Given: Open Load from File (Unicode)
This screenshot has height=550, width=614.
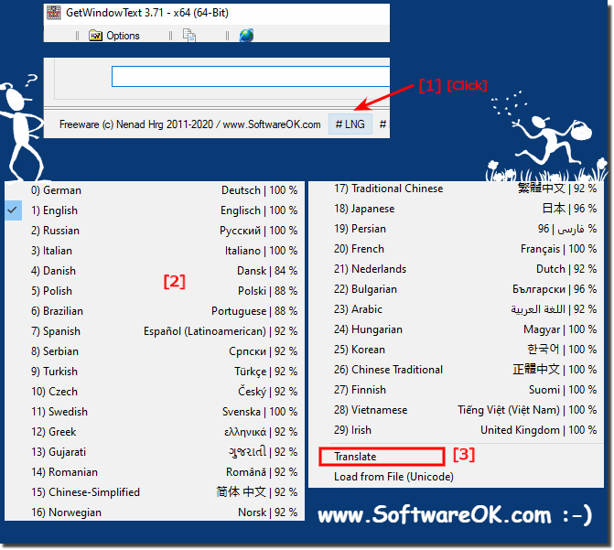Looking at the screenshot, I should click(x=457, y=477).
